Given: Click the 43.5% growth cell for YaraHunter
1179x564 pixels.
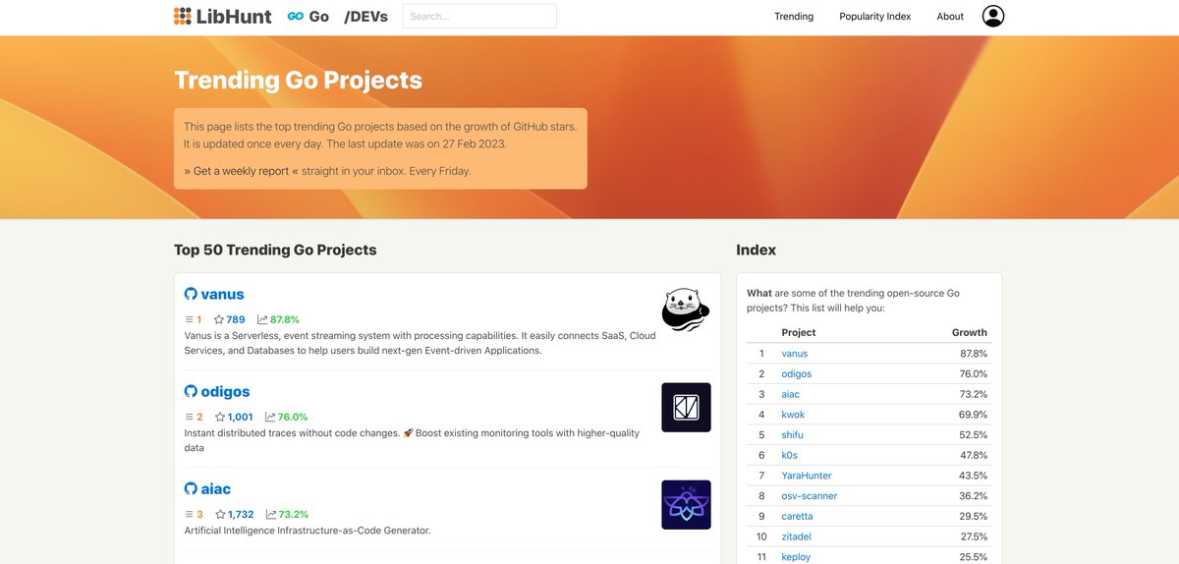Looking at the screenshot, I should click(973, 476).
